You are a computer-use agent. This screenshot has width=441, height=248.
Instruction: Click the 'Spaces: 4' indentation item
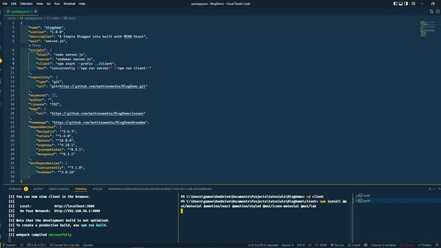287,245
